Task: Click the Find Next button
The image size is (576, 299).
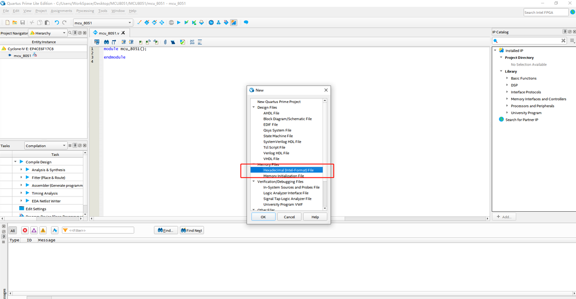Action: click(x=192, y=230)
